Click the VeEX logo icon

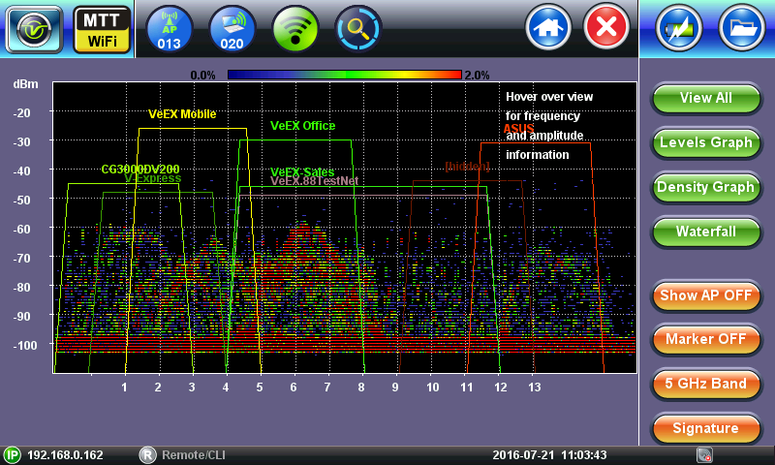click(34, 28)
